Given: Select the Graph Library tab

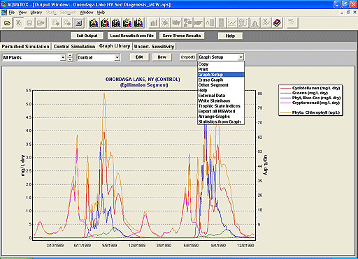Looking at the screenshot, I should 115,46.
